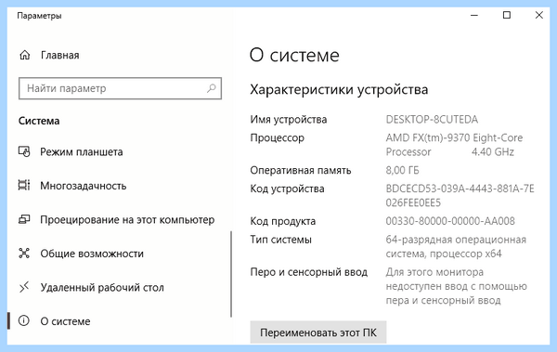Click the Тип системы label
Screen dimensions: 557x352
click(x=280, y=240)
